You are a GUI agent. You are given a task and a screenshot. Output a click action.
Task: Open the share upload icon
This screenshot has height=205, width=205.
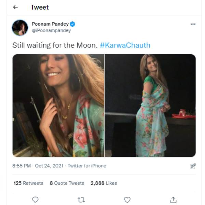tap(173, 200)
